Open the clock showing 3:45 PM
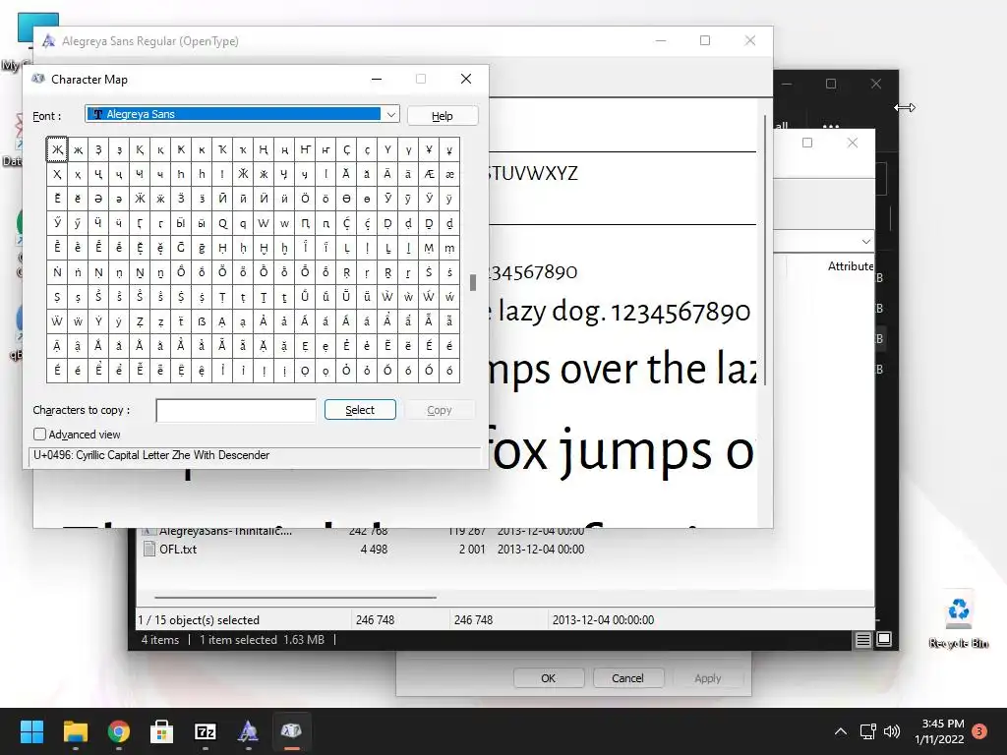Viewport: 1007px width, 755px height. [x=939, y=731]
